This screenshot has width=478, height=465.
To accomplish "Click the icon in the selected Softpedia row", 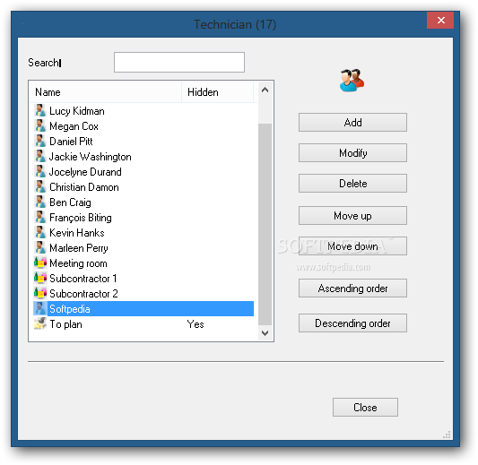I will pyautogui.click(x=40, y=308).
